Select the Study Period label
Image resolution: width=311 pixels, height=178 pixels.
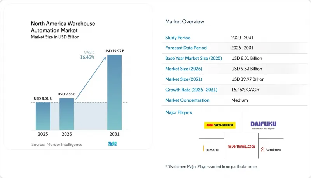[178, 38]
